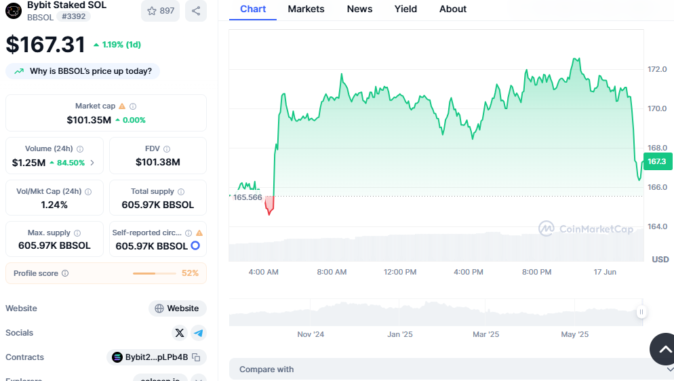Click Market cap warning triangle icon
This screenshot has width=674, height=381.
pos(122,106)
